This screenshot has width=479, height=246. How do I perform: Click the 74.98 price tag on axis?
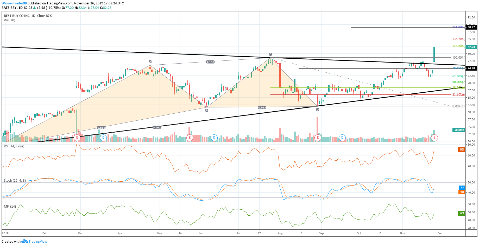point(471,68)
